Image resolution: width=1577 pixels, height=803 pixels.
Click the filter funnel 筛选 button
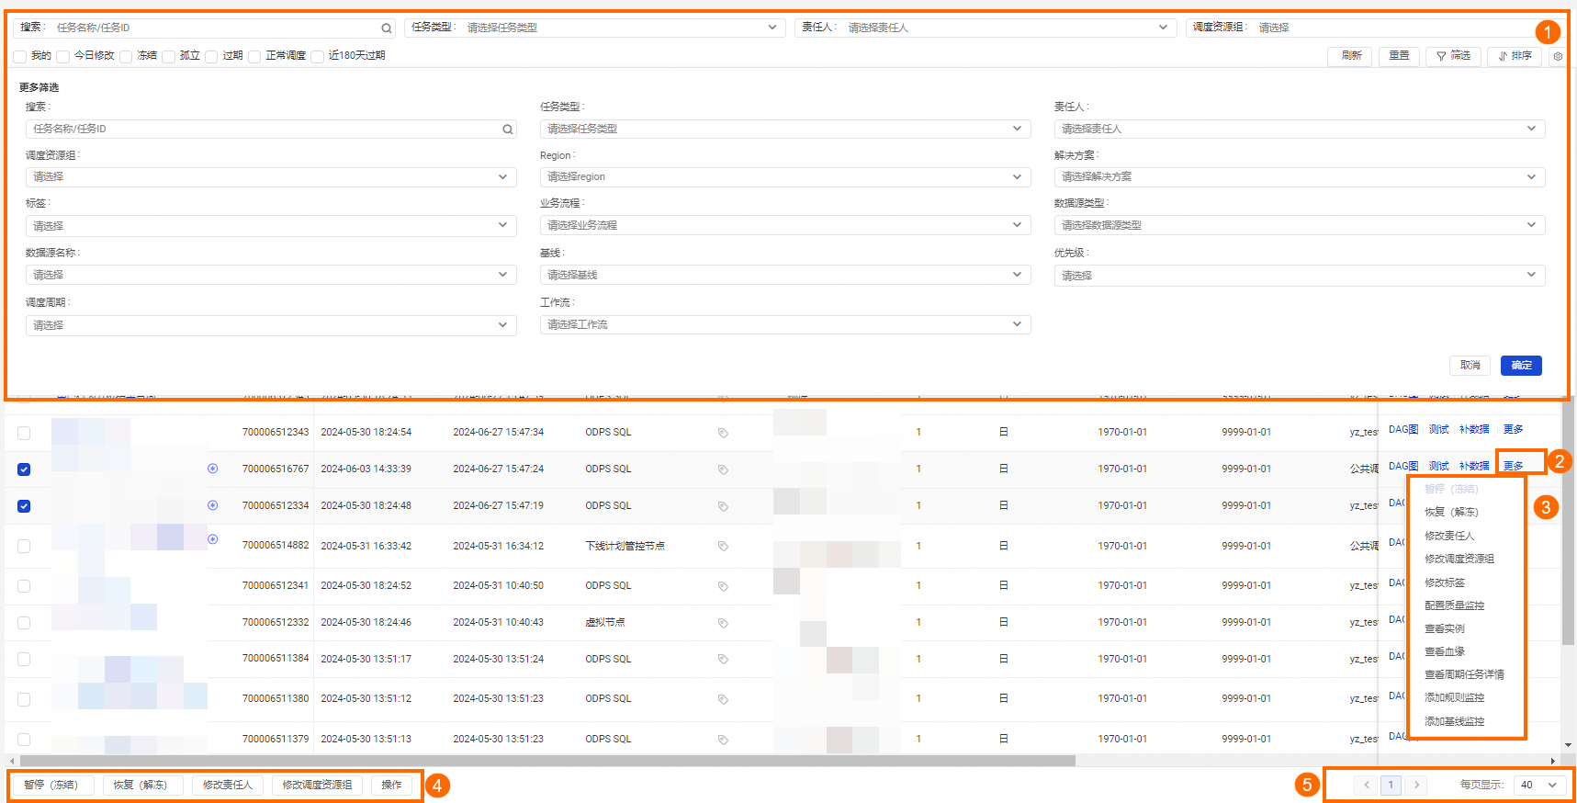pyautogui.click(x=1453, y=56)
